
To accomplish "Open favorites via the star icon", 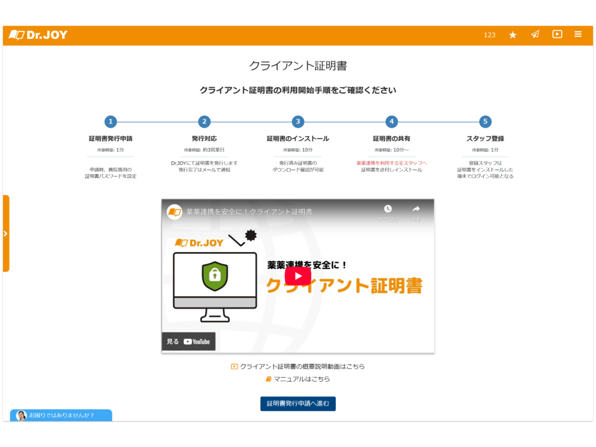I will coord(513,35).
